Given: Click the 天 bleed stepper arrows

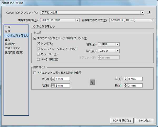Looking at the screenshot, I should tap(53, 79).
